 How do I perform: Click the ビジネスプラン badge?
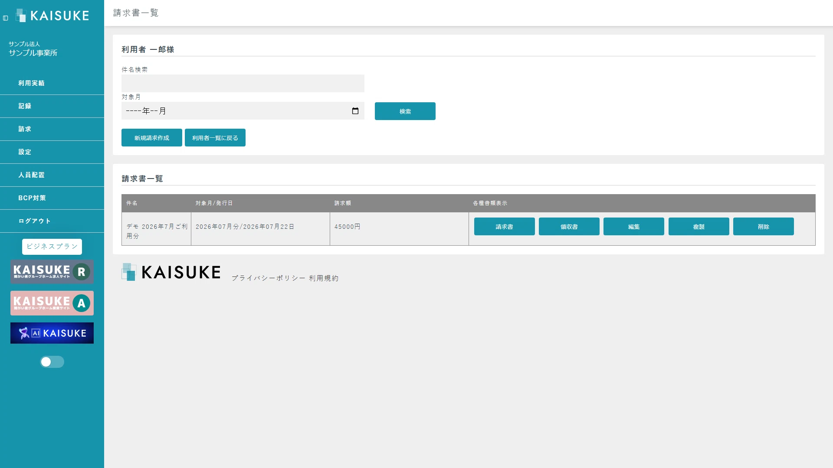[52, 247]
